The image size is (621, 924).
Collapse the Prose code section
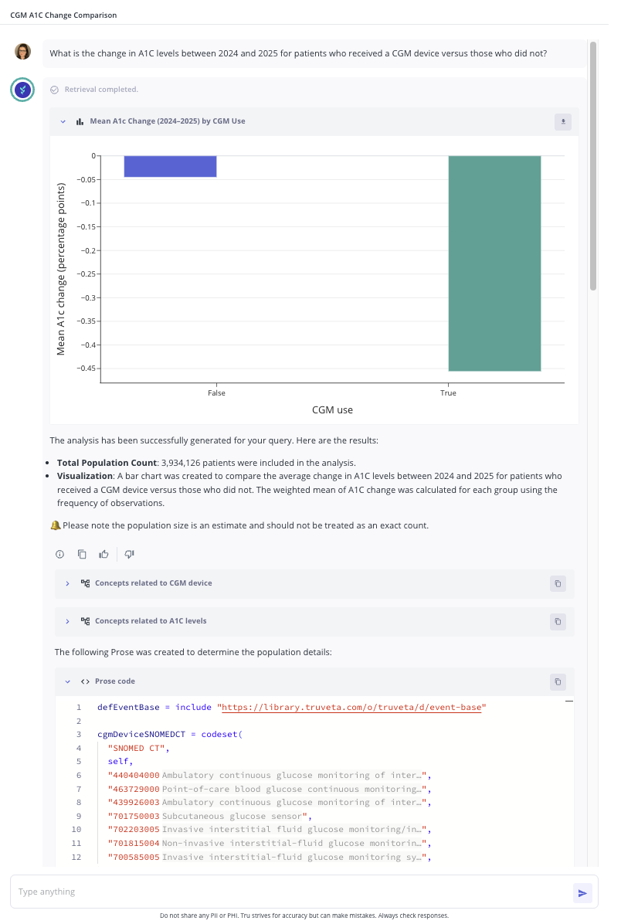pyautogui.click(x=68, y=682)
